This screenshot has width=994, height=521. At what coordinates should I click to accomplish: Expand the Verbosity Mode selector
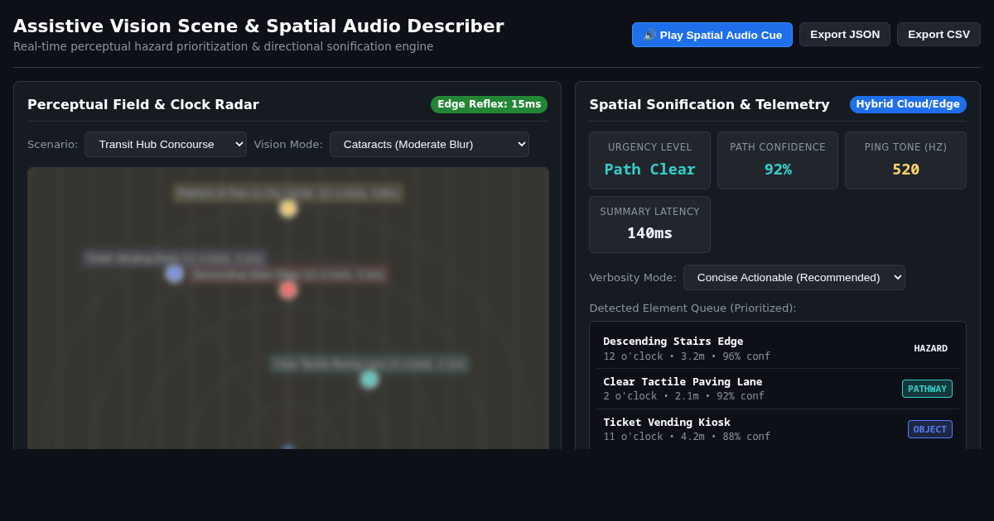pyautogui.click(x=794, y=278)
